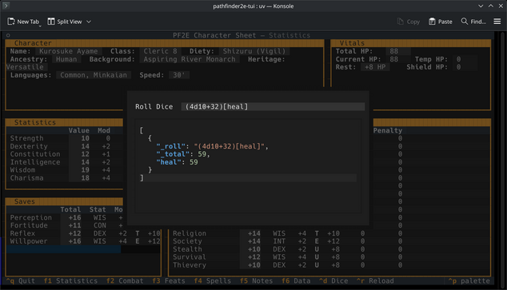The image size is (507, 290).
Task: Open the New Tab dropdown arrow
Action: tap(40, 26)
